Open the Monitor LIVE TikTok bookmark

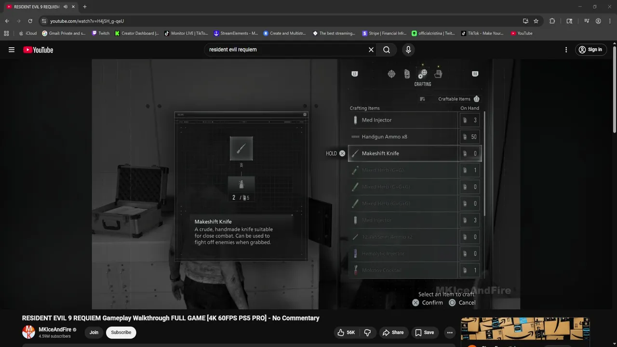(x=186, y=33)
